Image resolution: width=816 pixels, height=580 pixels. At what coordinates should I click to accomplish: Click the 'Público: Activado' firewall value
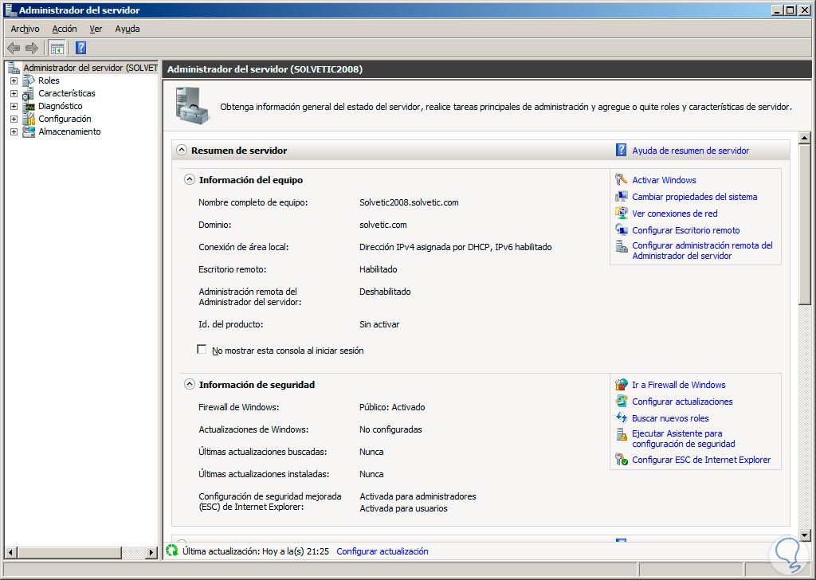click(392, 407)
